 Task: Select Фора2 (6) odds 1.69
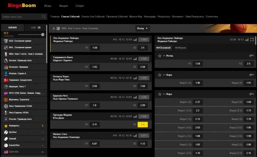point(249,102)
